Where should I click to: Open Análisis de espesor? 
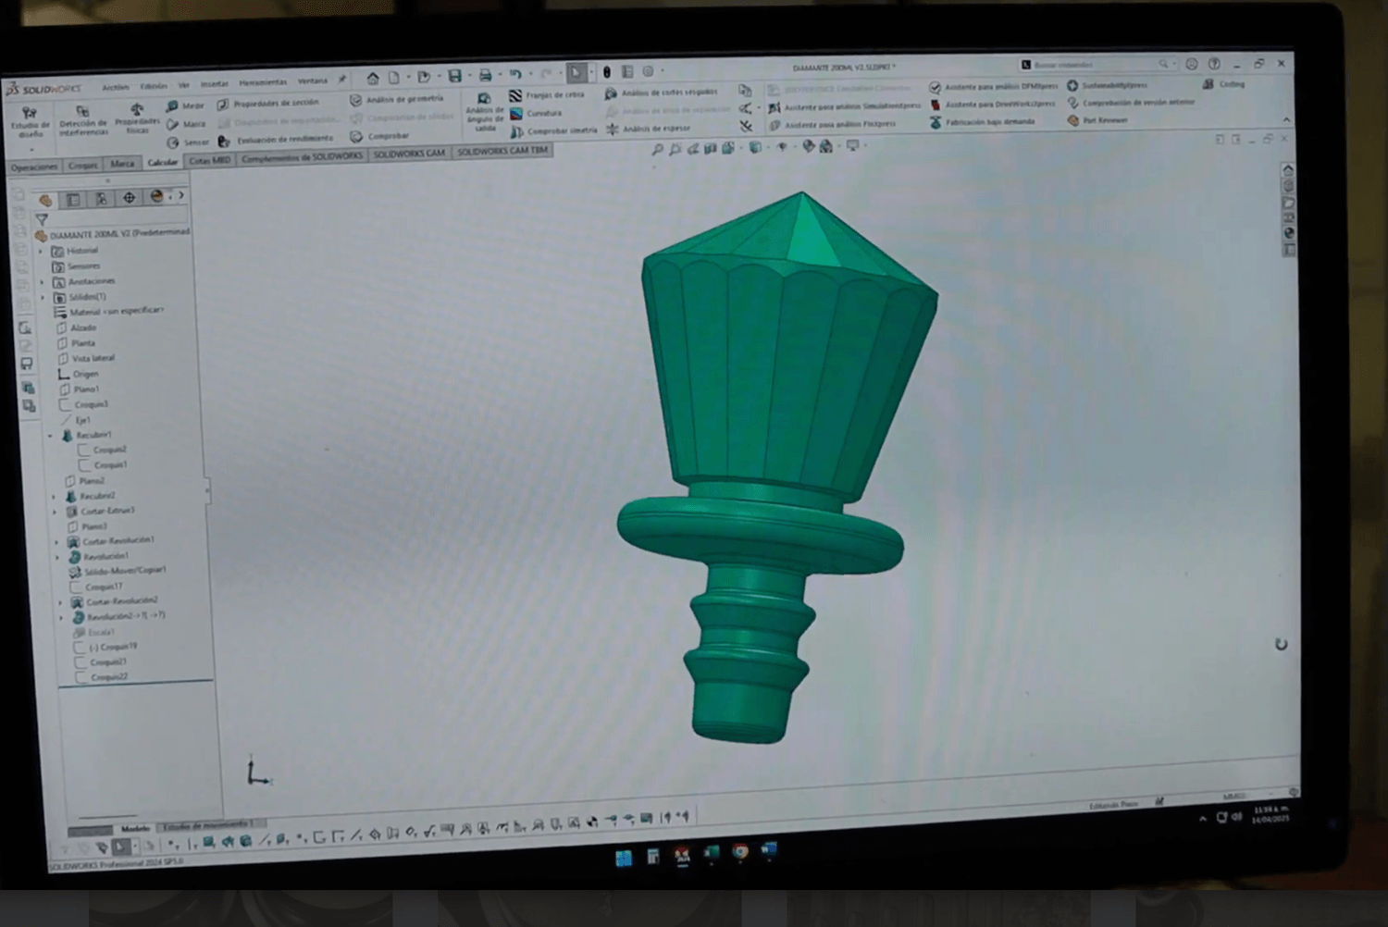648,129
